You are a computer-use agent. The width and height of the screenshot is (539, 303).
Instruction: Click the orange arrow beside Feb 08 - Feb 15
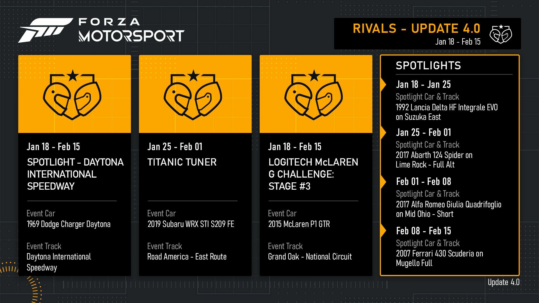[383, 231]
